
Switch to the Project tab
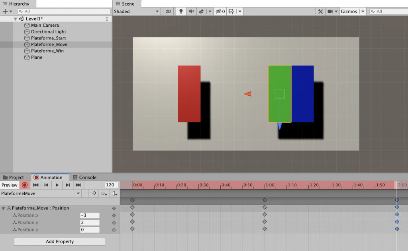coord(14,178)
